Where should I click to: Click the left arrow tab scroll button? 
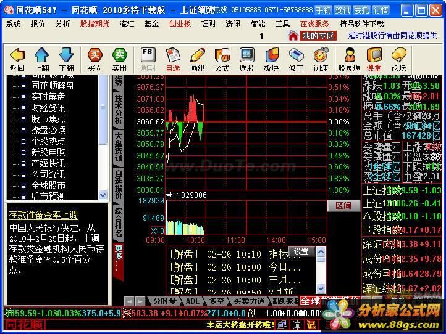129,301
